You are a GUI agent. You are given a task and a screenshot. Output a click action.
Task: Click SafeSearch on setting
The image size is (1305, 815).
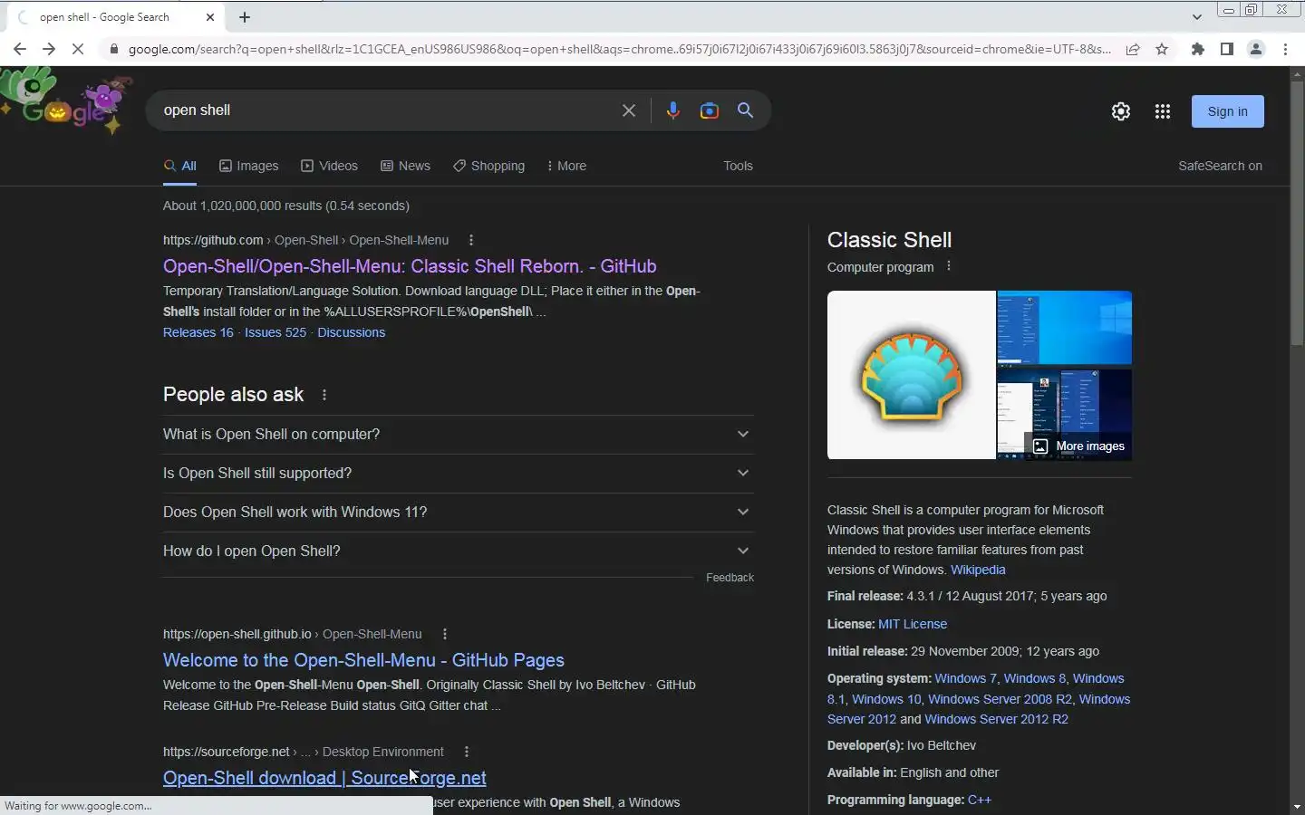tap(1220, 166)
